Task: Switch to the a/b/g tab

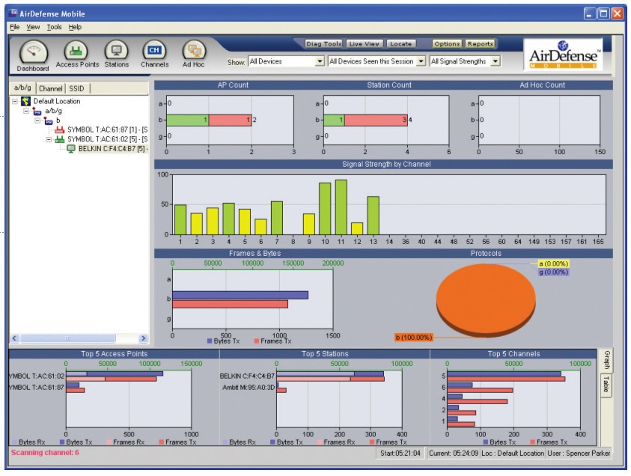Action: pos(22,88)
